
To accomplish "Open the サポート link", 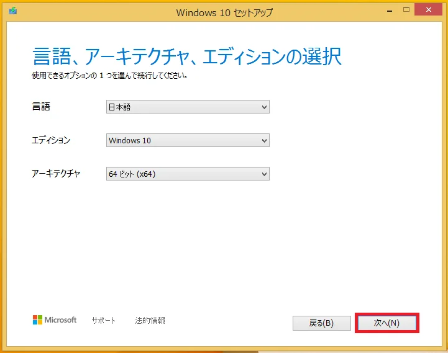I will (103, 321).
